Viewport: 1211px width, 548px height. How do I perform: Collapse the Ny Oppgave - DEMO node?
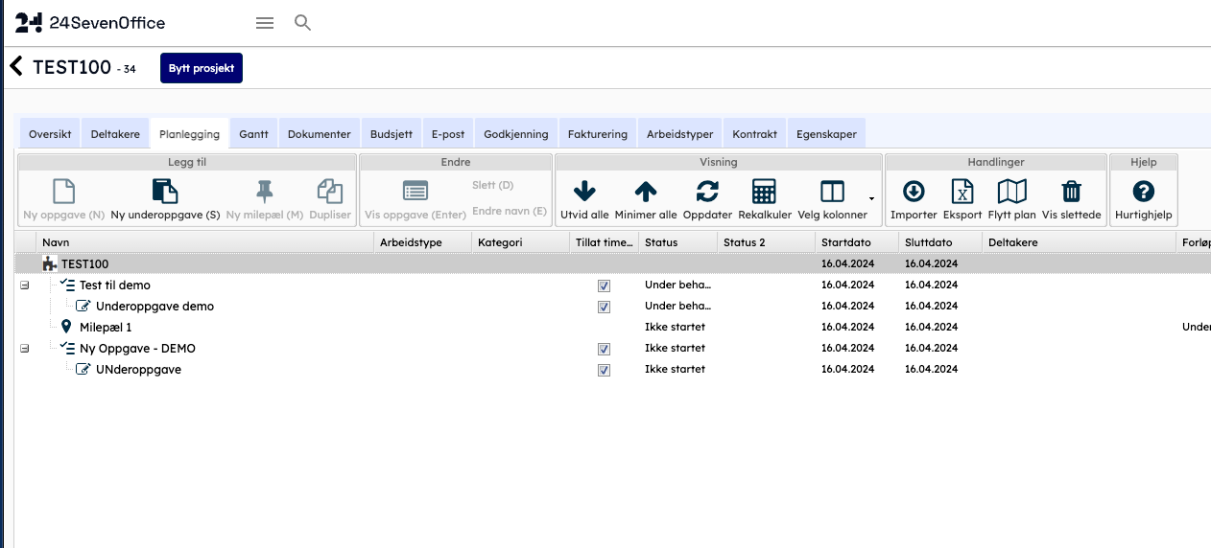(x=25, y=349)
